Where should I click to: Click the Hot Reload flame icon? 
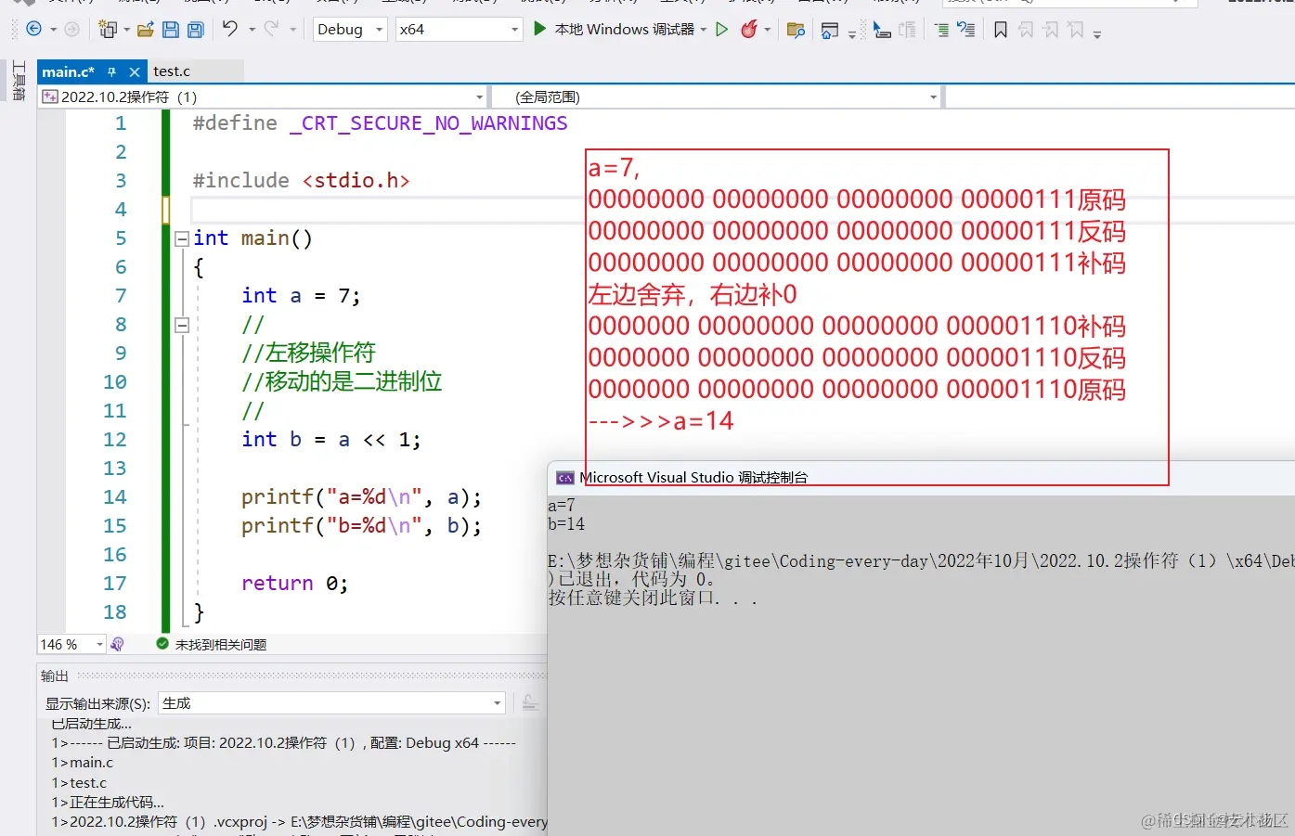(x=749, y=29)
